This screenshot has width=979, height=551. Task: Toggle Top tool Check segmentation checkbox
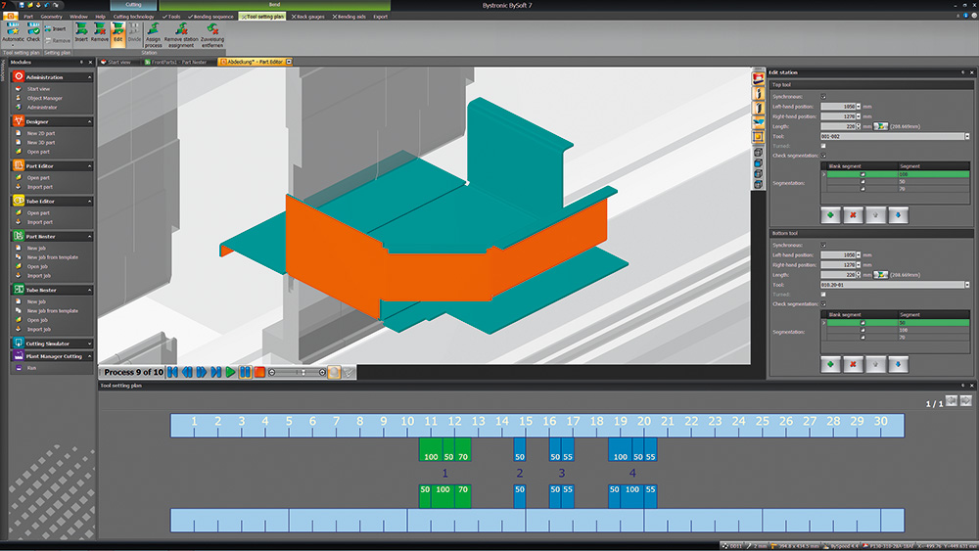823,156
